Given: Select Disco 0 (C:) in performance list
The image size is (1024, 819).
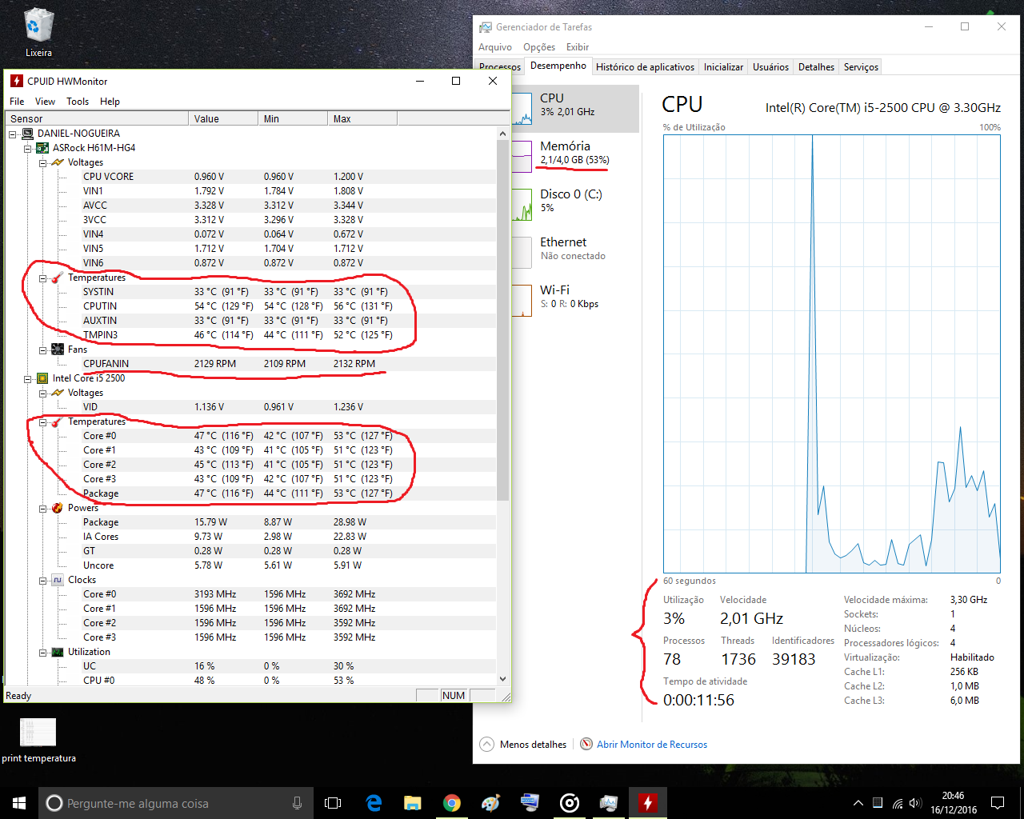Looking at the screenshot, I should pos(576,204).
